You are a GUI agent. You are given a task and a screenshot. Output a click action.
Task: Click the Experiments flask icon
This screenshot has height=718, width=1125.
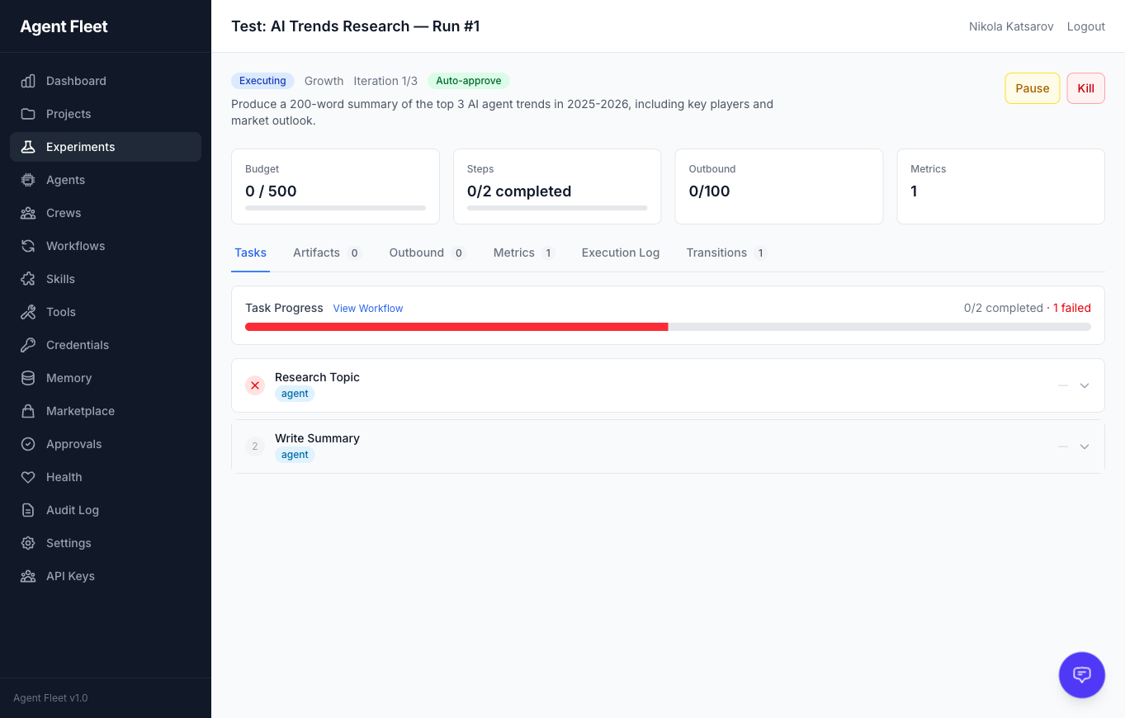[x=28, y=147]
